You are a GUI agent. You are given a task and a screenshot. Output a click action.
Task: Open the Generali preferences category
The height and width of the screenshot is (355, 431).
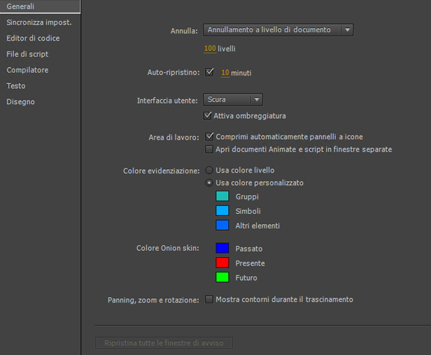click(21, 6)
